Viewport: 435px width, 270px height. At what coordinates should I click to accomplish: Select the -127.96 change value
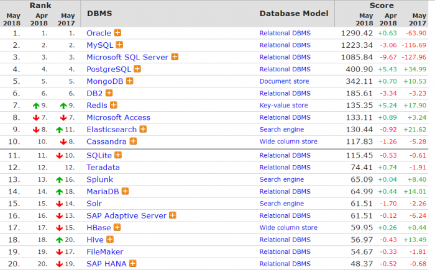(414, 57)
